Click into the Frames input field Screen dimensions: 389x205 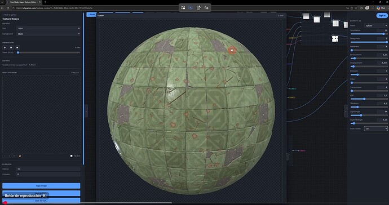click(48, 169)
